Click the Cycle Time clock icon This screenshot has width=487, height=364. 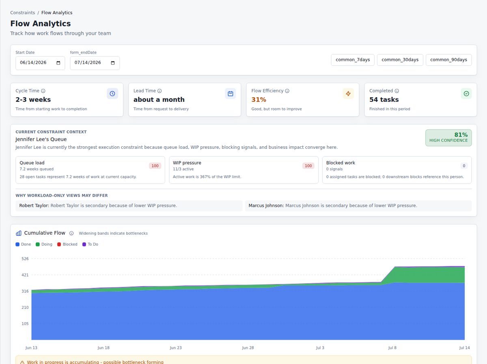[112, 94]
